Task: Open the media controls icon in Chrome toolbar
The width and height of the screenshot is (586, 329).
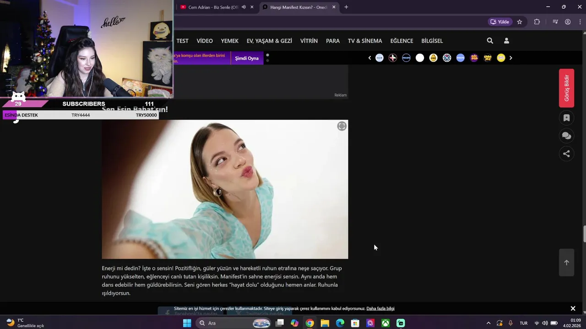Action: (x=555, y=21)
